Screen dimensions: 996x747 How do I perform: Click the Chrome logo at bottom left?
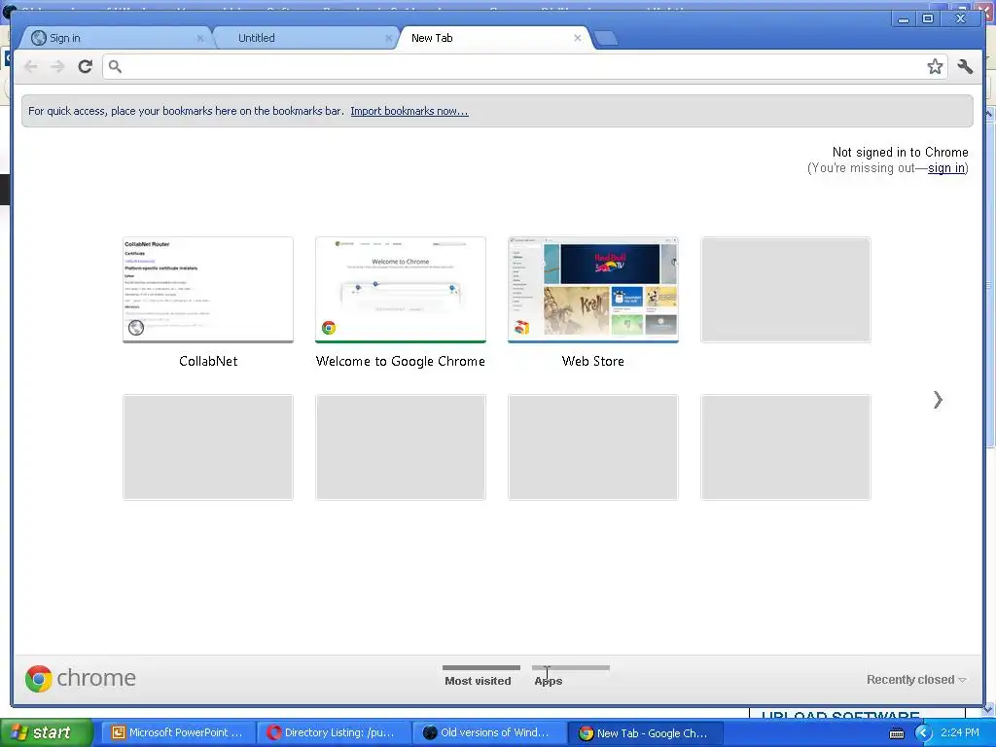(80, 678)
